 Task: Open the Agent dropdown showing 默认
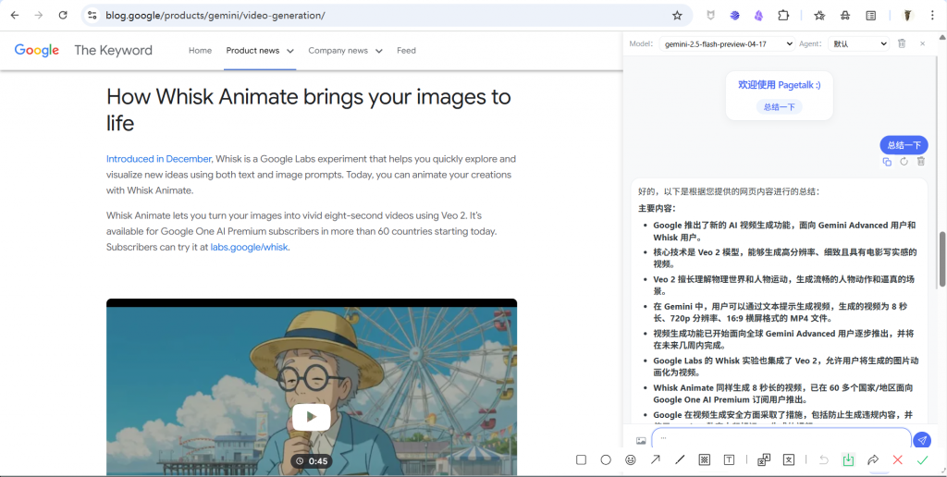[x=858, y=44]
